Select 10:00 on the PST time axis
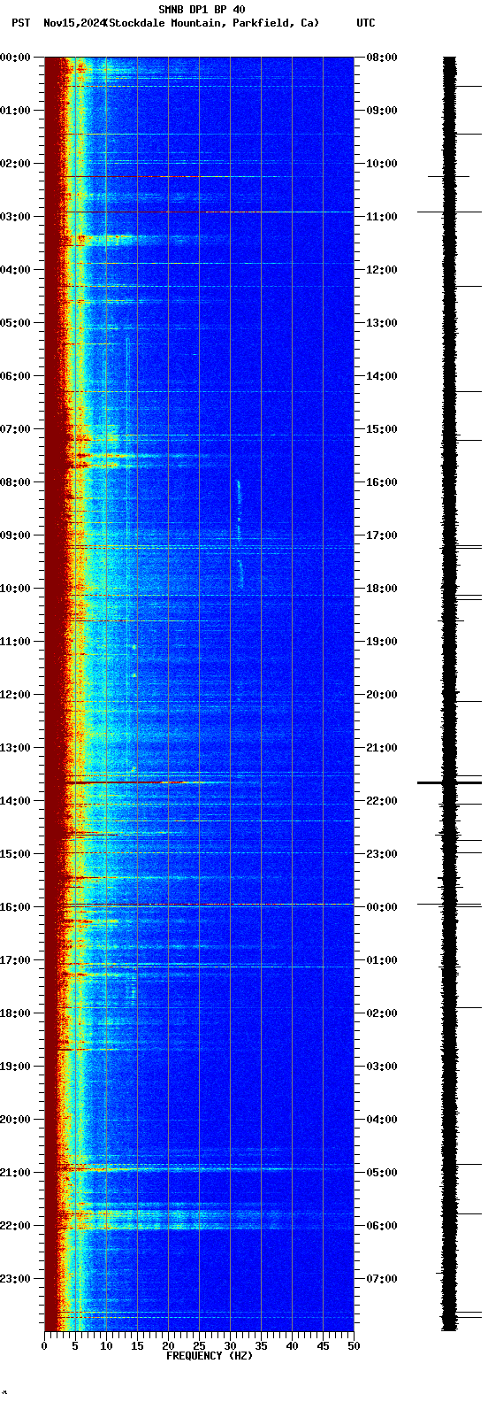The height and width of the screenshot is (1402, 488). click(x=15, y=589)
